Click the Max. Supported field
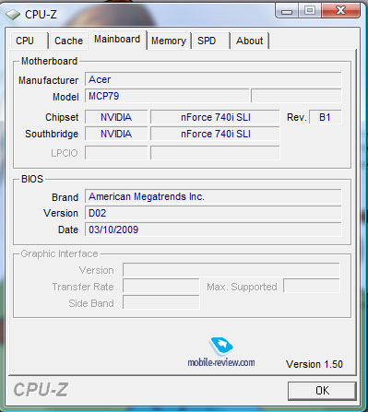368x412 pixels. click(x=312, y=287)
